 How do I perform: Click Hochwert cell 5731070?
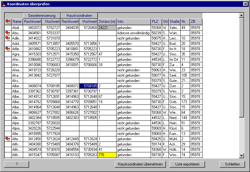pos(51,38)
